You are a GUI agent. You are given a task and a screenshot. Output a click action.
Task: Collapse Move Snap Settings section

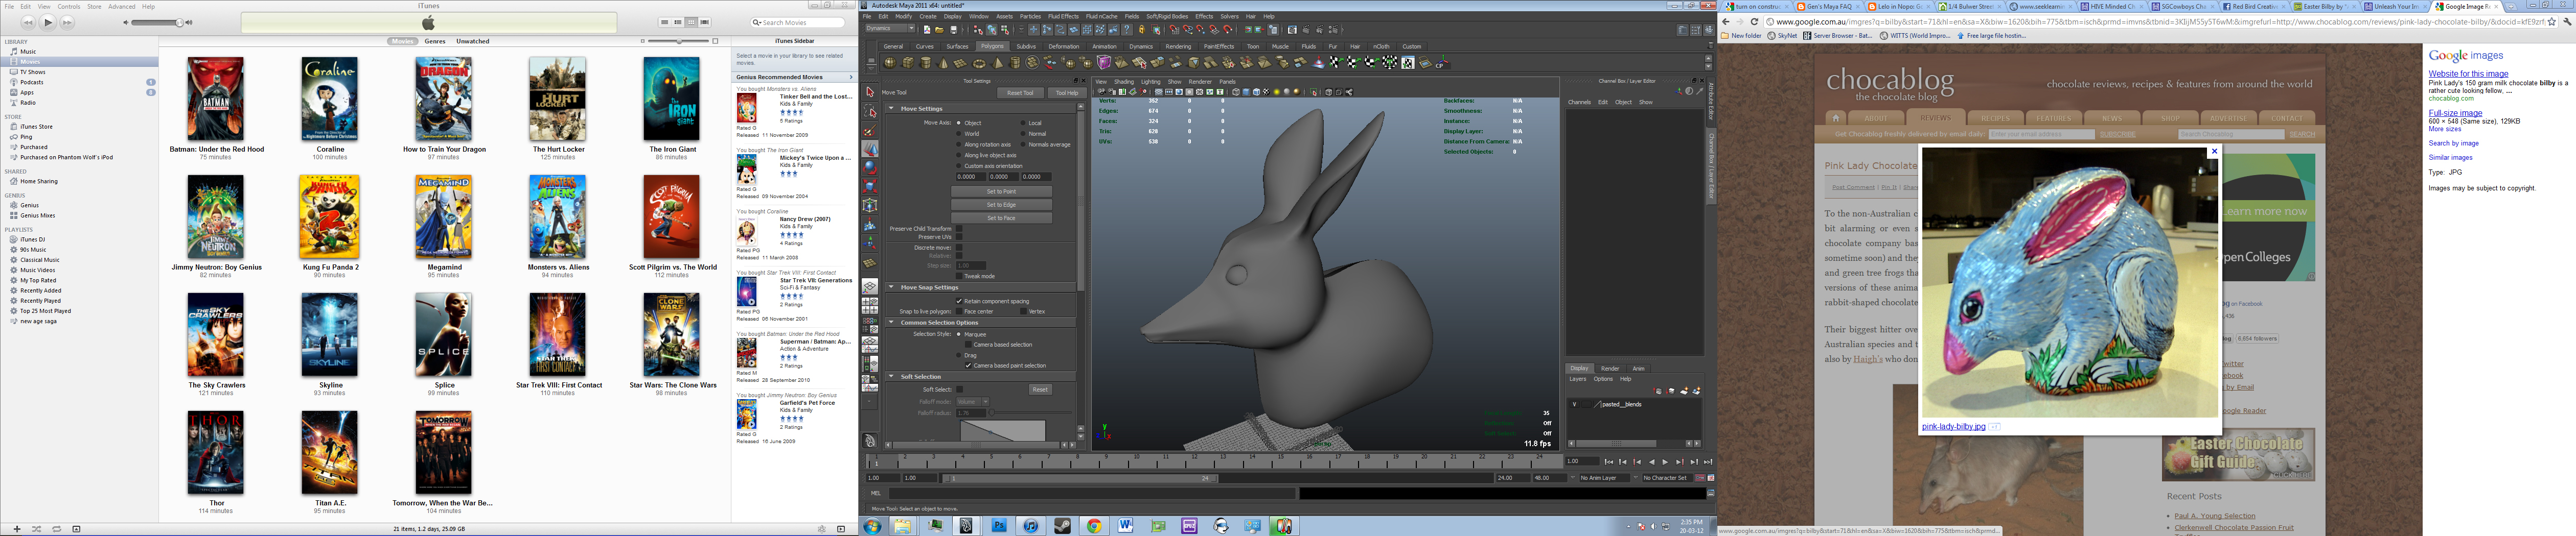coord(890,287)
